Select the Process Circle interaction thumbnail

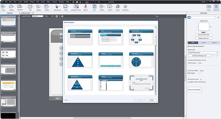(141, 37)
